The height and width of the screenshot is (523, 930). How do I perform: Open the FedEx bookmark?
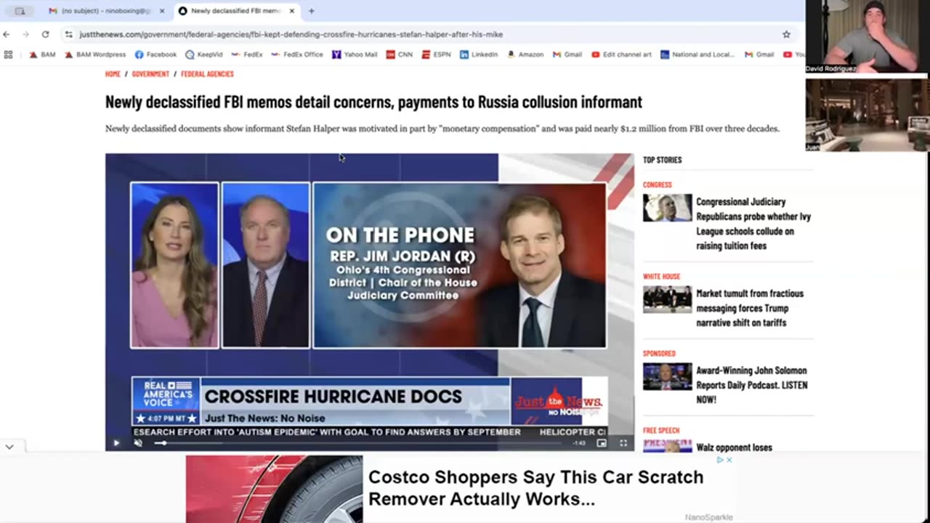tap(247, 54)
